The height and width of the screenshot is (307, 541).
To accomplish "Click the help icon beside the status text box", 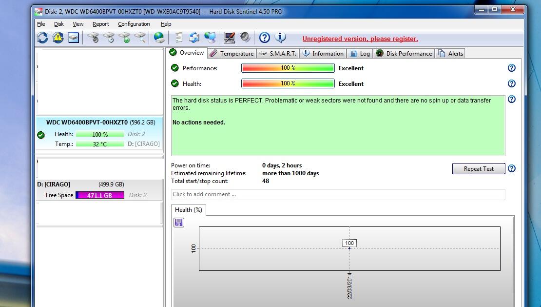I will pyautogui.click(x=512, y=100).
